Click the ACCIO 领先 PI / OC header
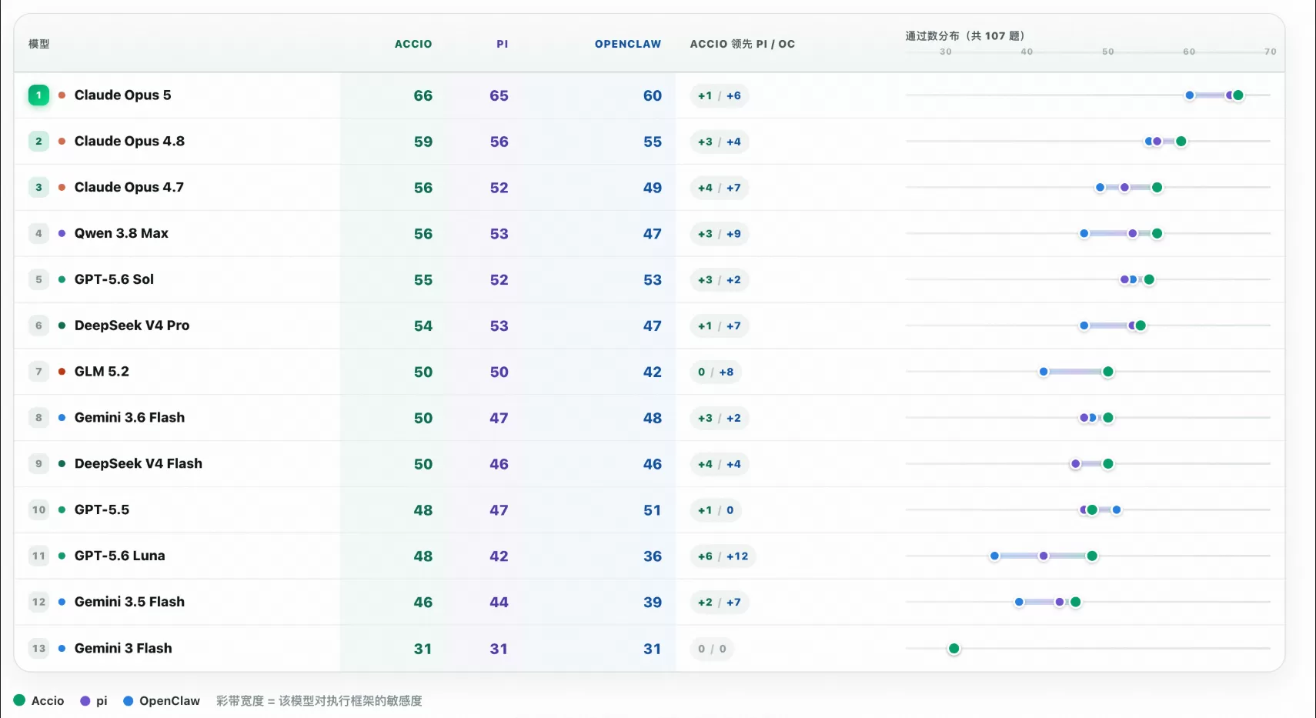 [743, 44]
